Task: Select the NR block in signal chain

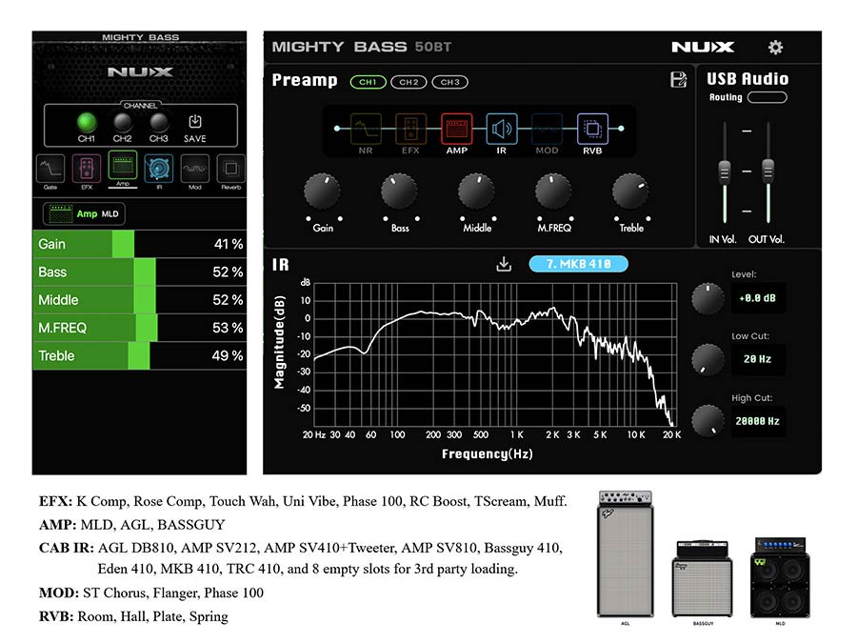Action: (366, 129)
